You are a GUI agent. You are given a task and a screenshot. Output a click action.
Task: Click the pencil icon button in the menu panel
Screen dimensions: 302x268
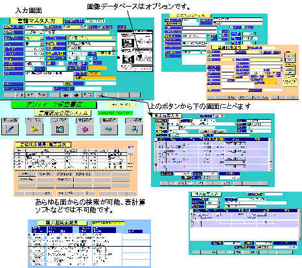pos(10,129)
